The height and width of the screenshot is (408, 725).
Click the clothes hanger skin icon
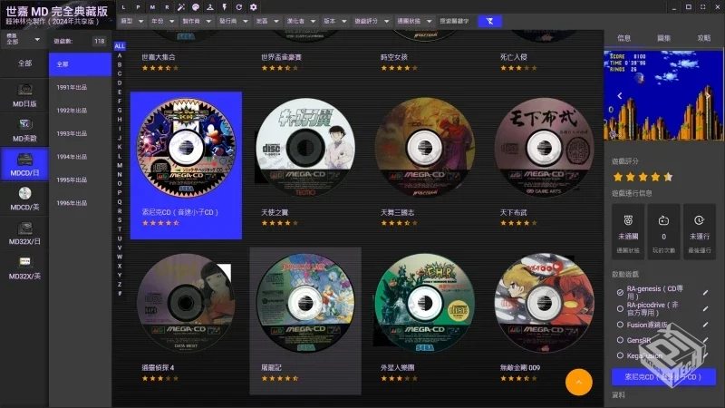pos(210,7)
